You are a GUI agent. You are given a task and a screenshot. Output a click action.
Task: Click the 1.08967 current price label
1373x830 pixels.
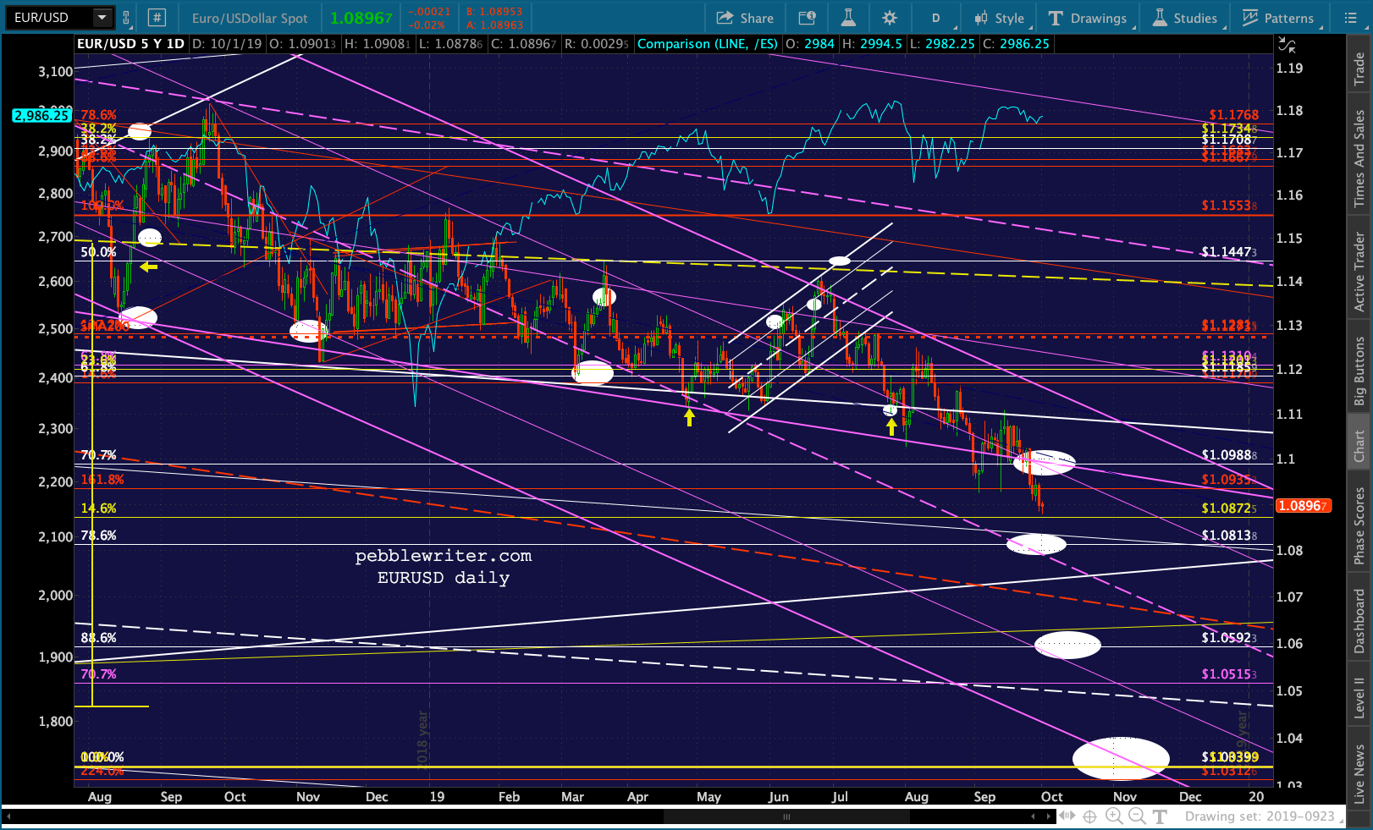tap(1303, 506)
